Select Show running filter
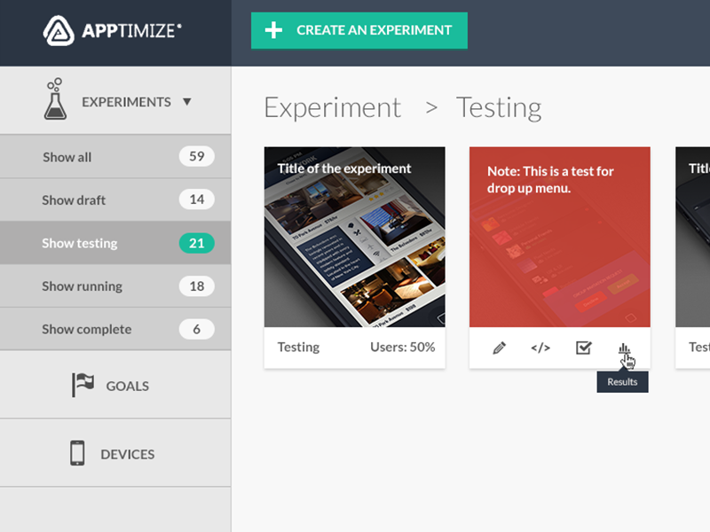This screenshot has height=532, width=710. 115,286
